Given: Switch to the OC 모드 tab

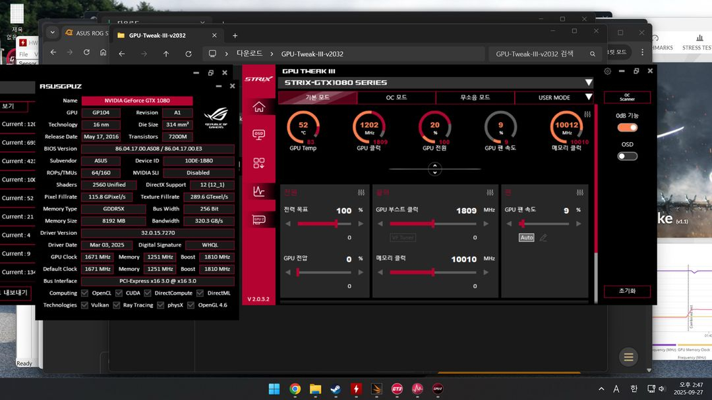Looking at the screenshot, I should (x=396, y=97).
